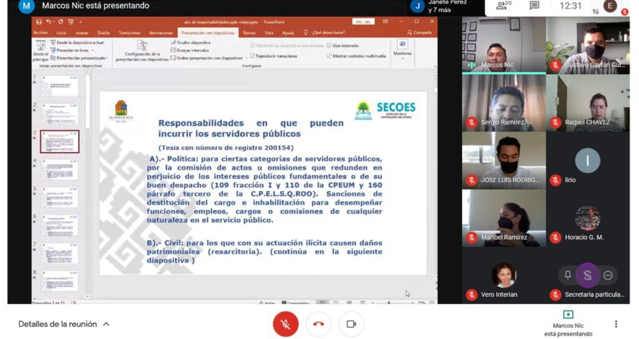Toggle the Usar intervalos checkbox

tap(329, 45)
